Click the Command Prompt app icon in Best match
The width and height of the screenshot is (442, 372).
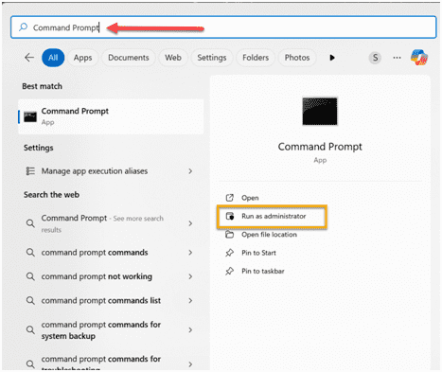coord(30,116)
